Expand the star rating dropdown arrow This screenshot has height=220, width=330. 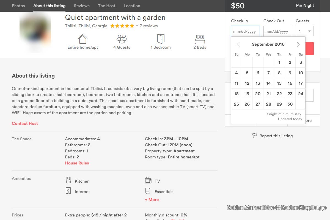pyautogui.click(x=137, y=26)
